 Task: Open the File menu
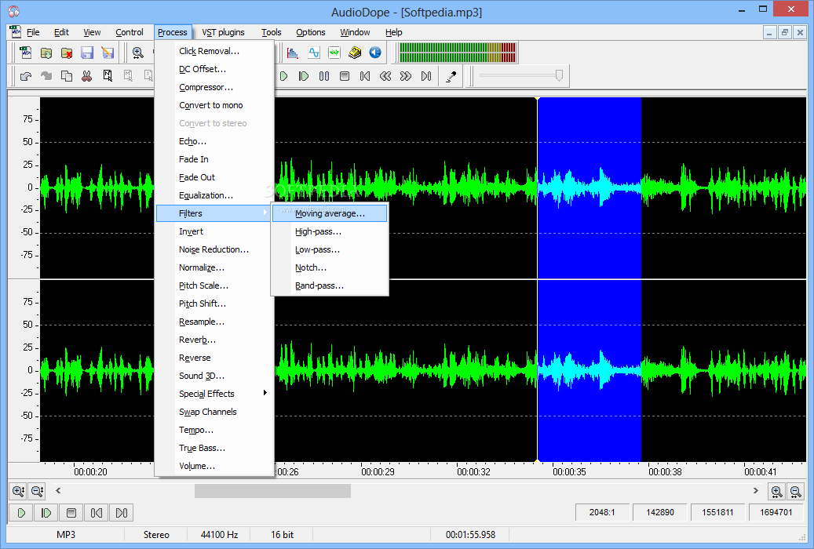click(x=33, y=32)
